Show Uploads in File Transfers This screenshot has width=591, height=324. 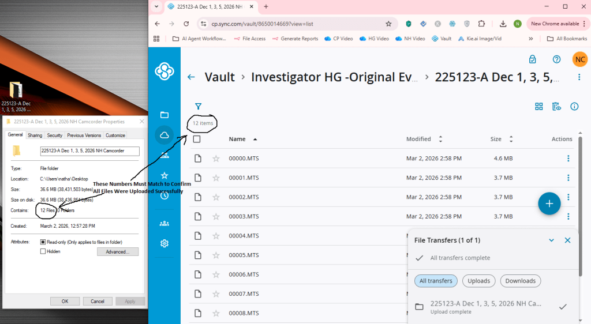point(478,281)
